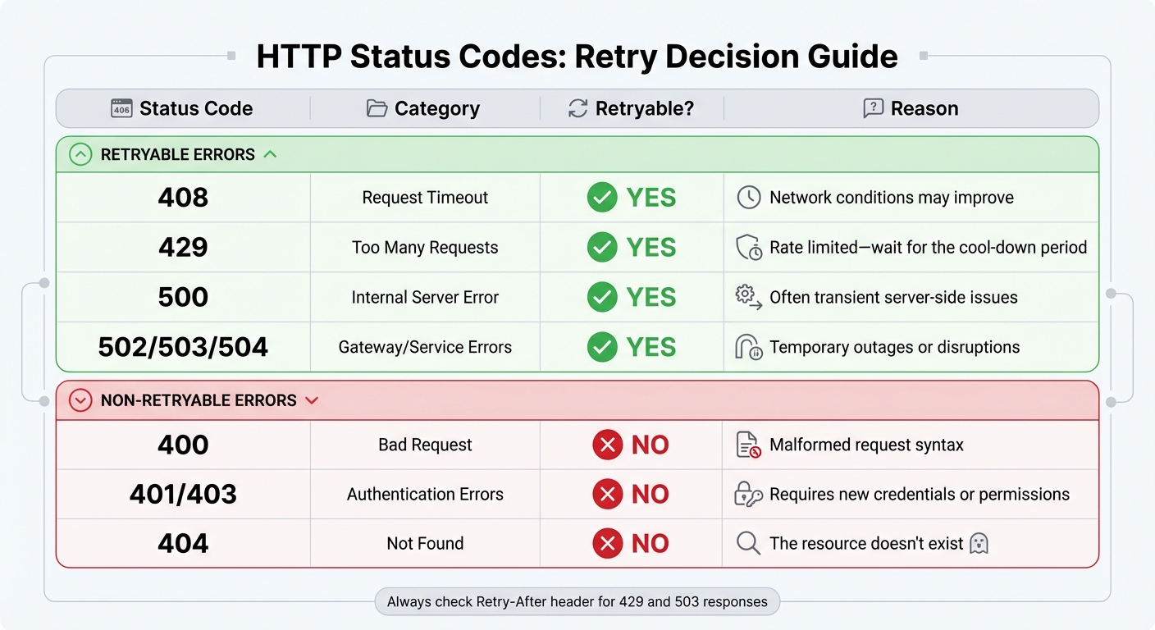Click the magnifier icon in the 404 row
The height and width of the screenshot is (630, 1155).
[x=748, y=543]
